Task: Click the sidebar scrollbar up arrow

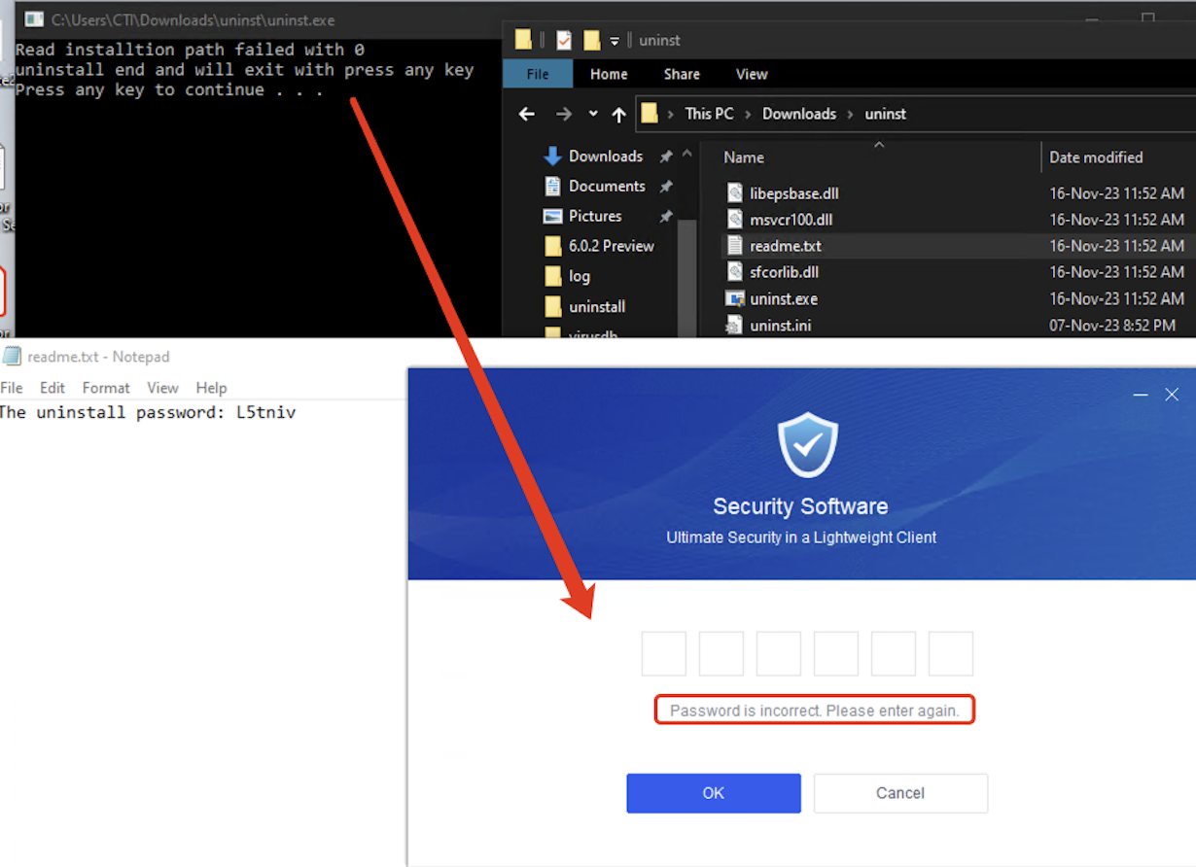Action: pos(686,154)
